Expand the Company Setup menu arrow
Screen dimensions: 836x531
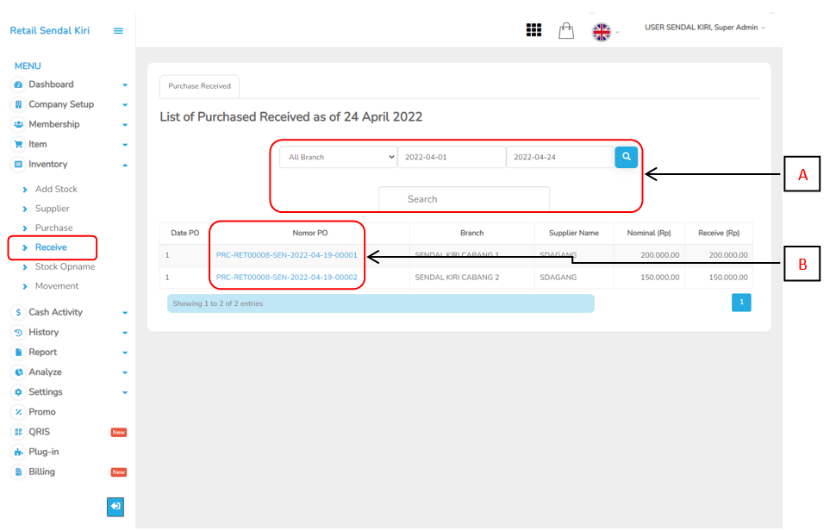coord(125,105)
